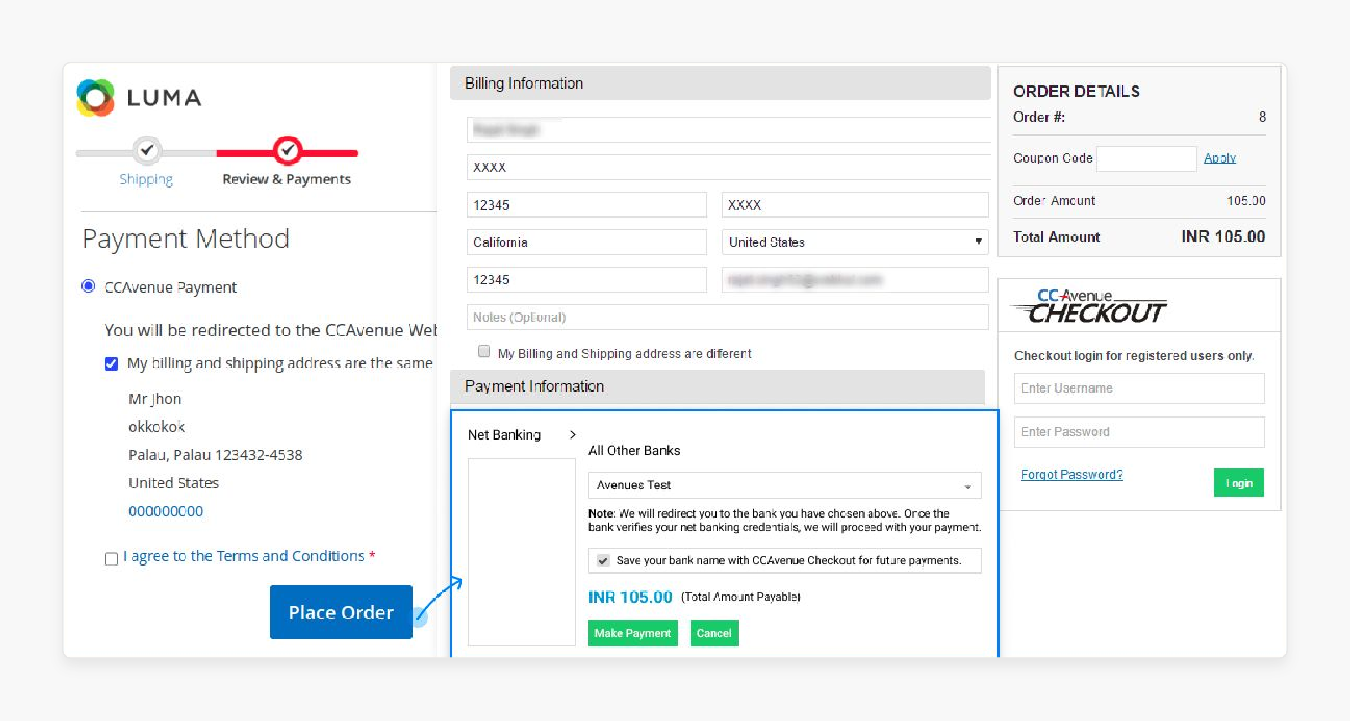
Task: Click the Place Order button
Action: [341, 612]
